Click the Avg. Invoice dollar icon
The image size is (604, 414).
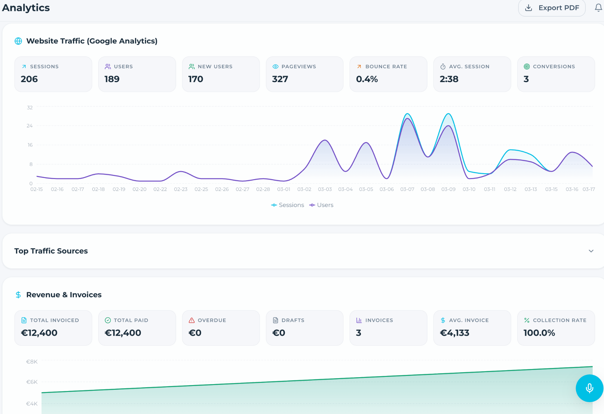[443, 320]
